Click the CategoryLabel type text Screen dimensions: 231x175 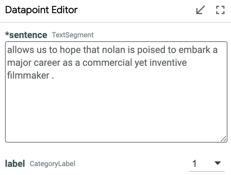click(x=53, y=164)
